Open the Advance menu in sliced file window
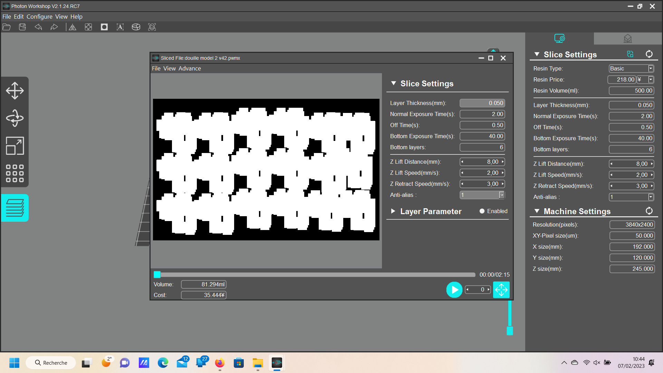663x373 pixels. tap(190, 68)
